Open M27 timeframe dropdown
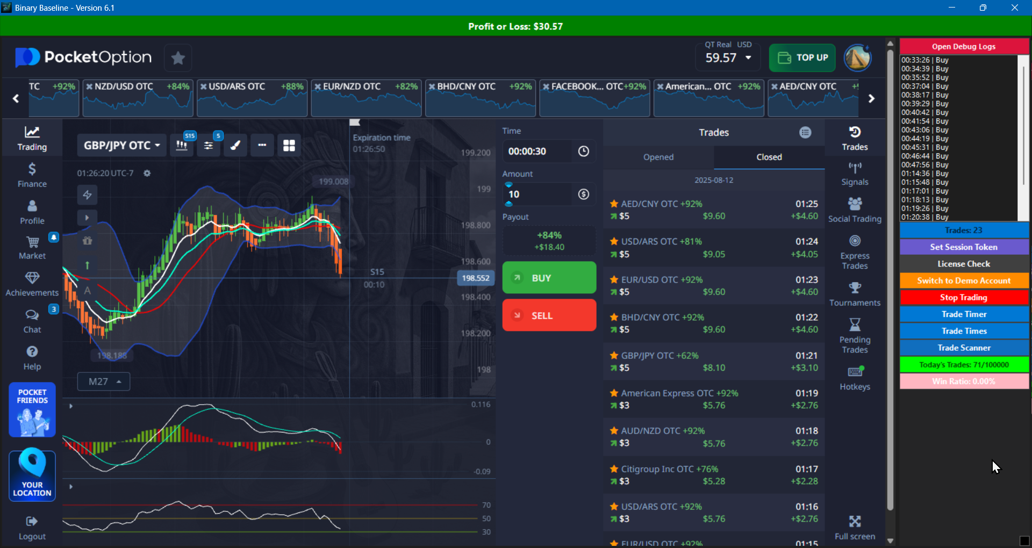The height and width of the screenshot is (548, 1032). [x=104, y=381]
